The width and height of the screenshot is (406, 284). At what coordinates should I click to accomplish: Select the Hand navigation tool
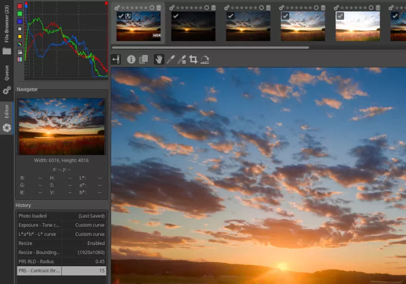(x=159, y=59)
